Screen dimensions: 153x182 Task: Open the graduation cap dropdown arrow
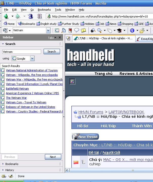[125, 30]
